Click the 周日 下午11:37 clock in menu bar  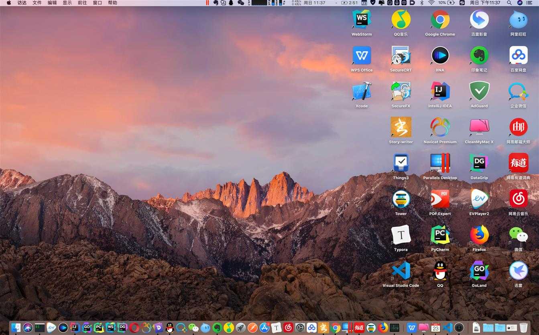click(485, 3)
